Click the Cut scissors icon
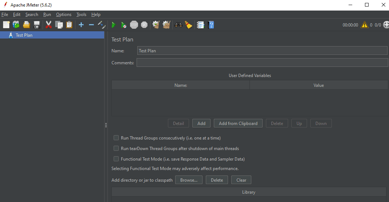 [48, 25]
